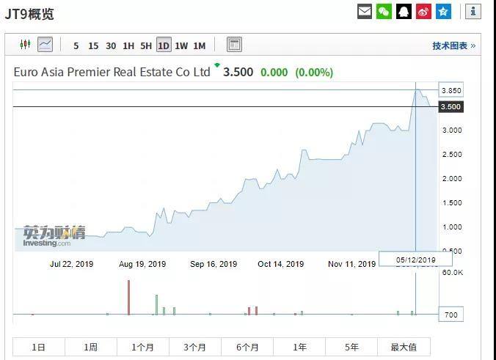Select the 1D interval

click(x=163, y=45)
